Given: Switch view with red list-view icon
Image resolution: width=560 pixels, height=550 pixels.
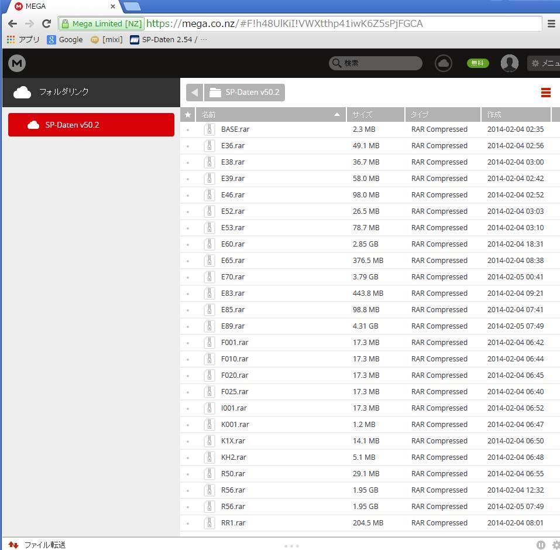Looking at the screenshot, I should click(545, 93).
